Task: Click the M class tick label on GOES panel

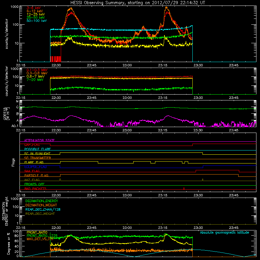Action: pyautogui.click(x=18, y=101)
